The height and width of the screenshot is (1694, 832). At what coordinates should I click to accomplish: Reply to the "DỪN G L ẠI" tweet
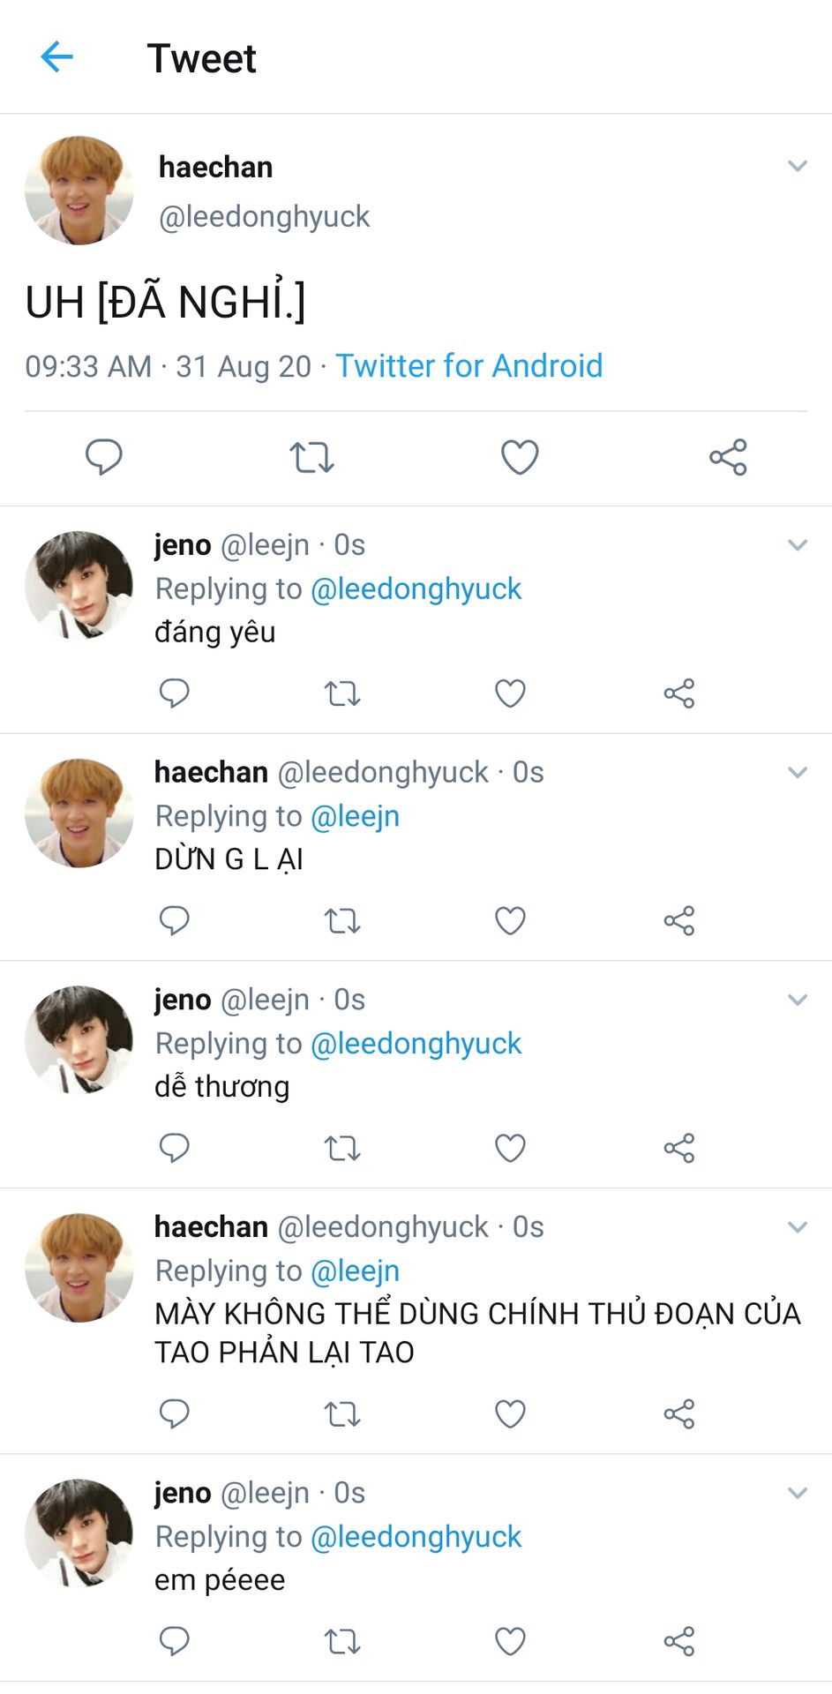[x=174, y=920]
